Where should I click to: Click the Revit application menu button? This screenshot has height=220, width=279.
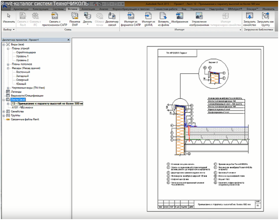pyautogui.click(x=5, y=6)
